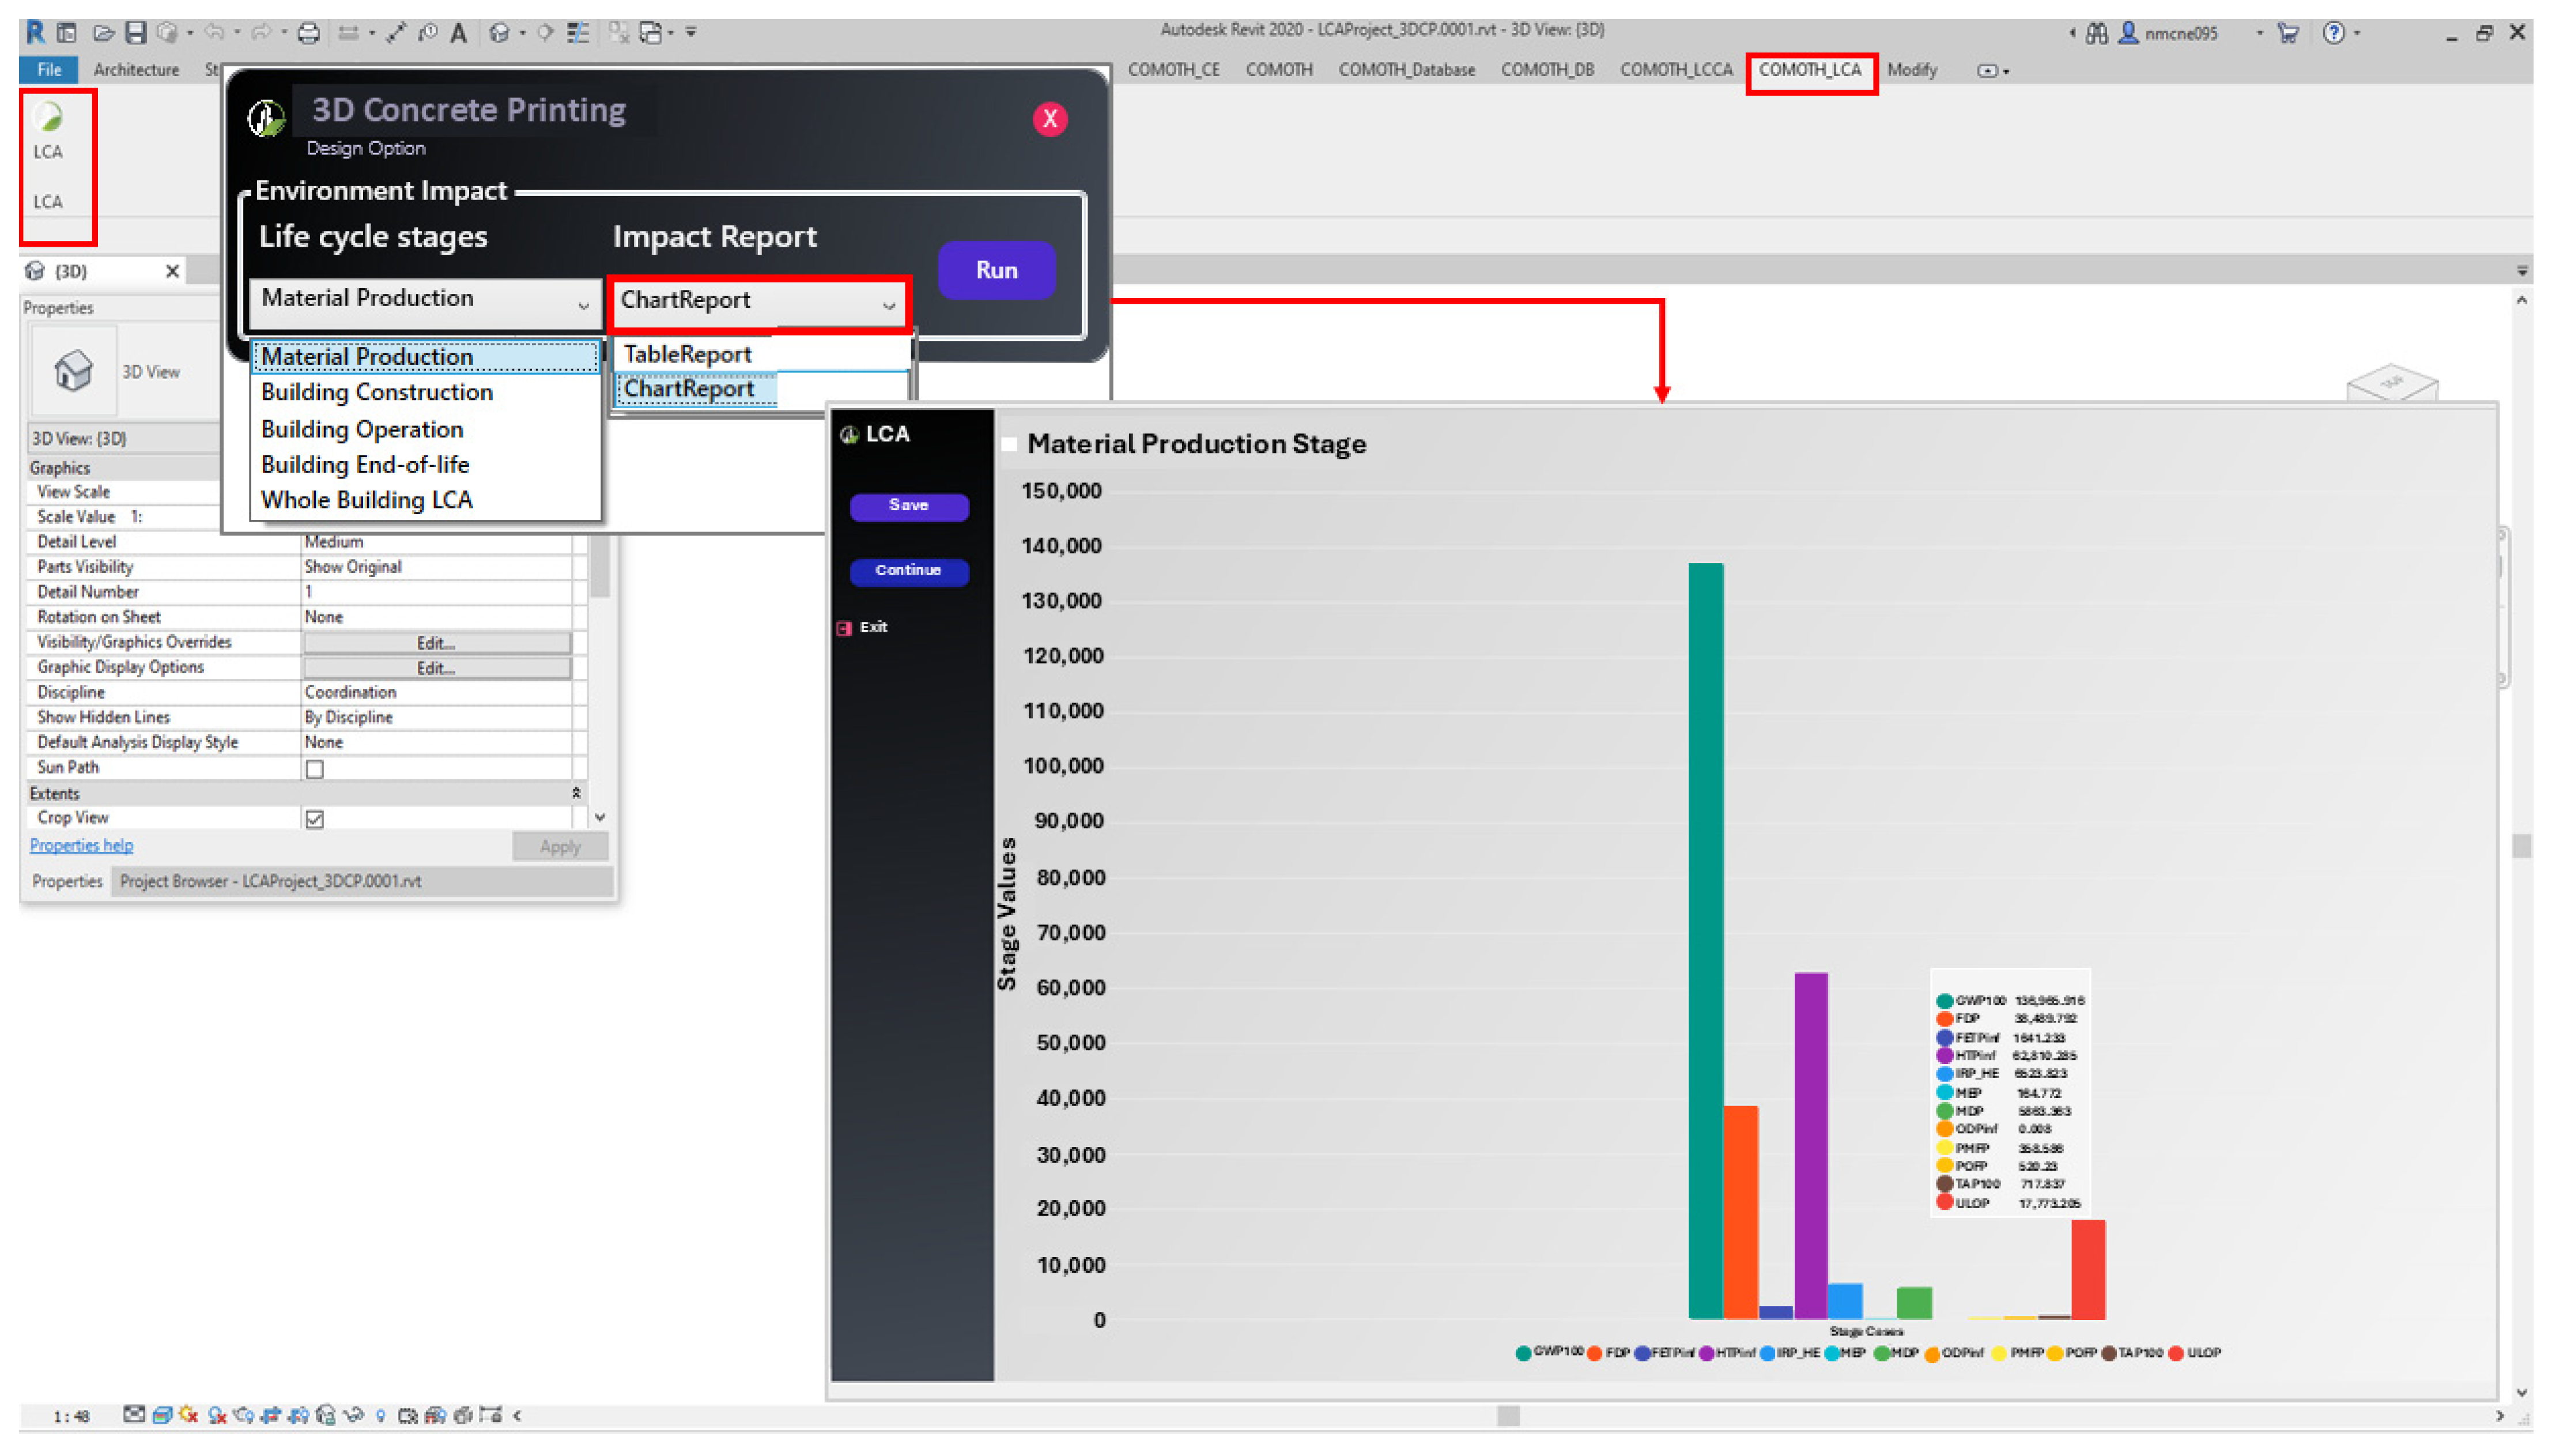
Task: Select Whole Building LCA from list
Action: point(367,500)
